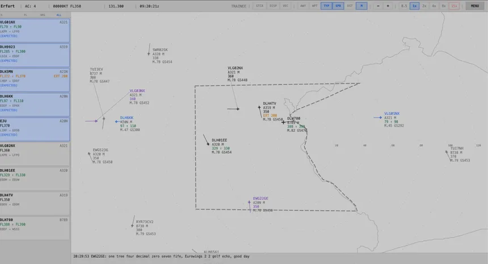Toggle the SPD label display
The image size is (488, 264).
(x=338, y=6)
